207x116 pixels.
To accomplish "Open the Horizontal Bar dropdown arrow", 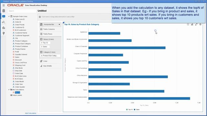I will (x=59, y=24).
